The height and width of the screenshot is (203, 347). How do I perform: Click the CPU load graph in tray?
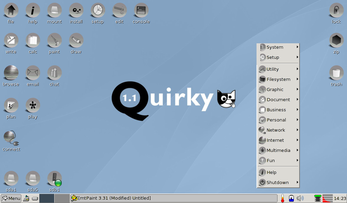(x=328, y=198)
